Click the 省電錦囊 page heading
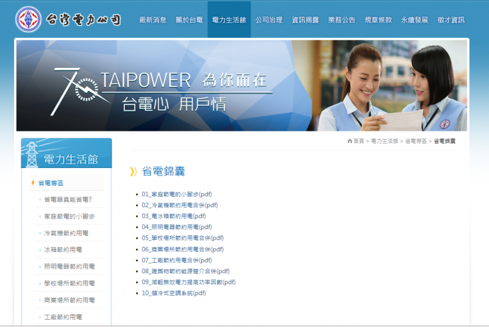The height and width of the screenshot is (327, 489). click(163, 172)
